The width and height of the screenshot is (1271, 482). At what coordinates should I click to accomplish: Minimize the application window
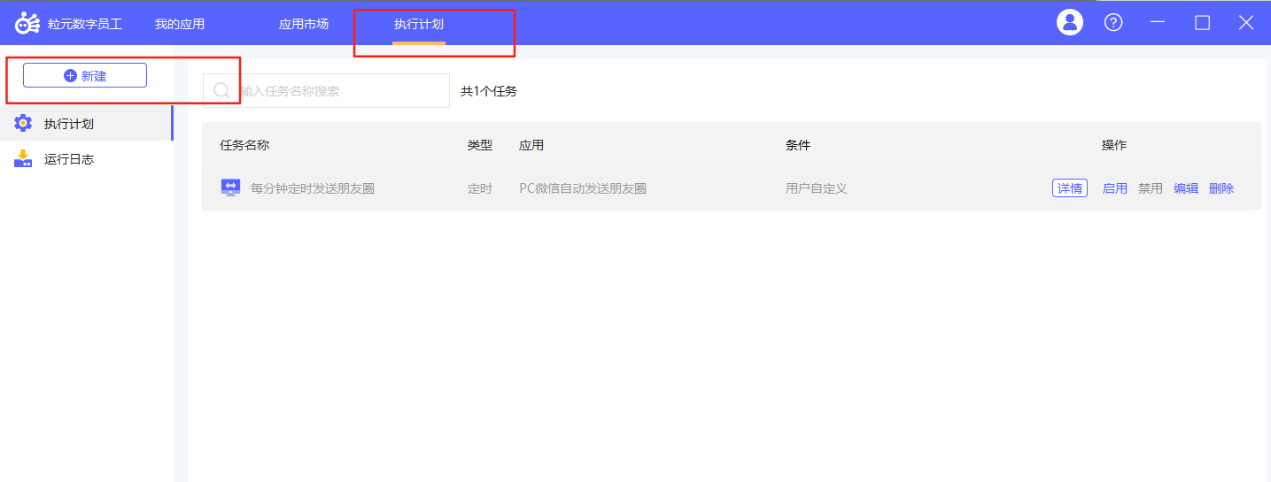[1158, 23]
